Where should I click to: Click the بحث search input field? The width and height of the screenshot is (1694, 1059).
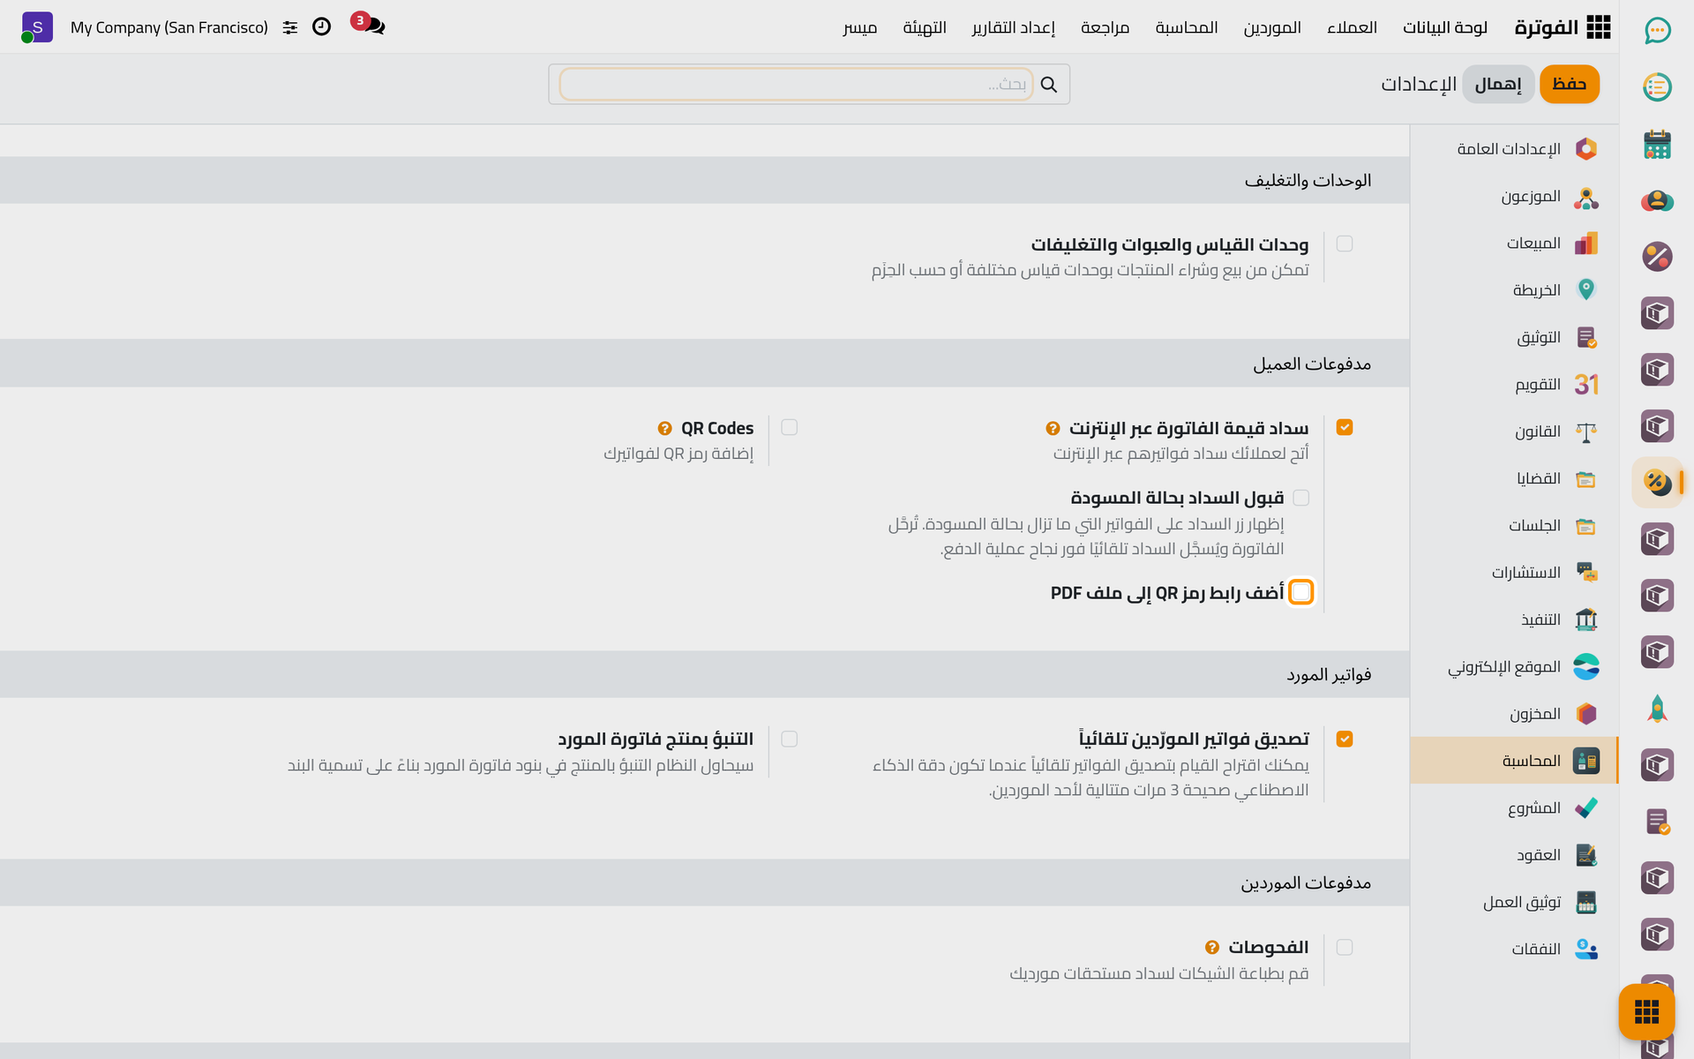tap(796, 84)
